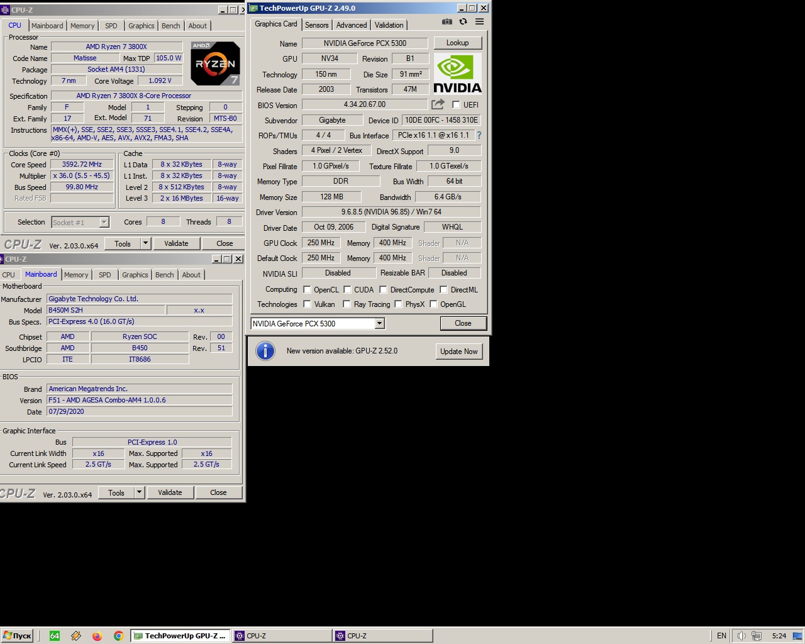Open the About tab in top CPU-Z window
Screen dimensions: 805x644
point(197,26)
